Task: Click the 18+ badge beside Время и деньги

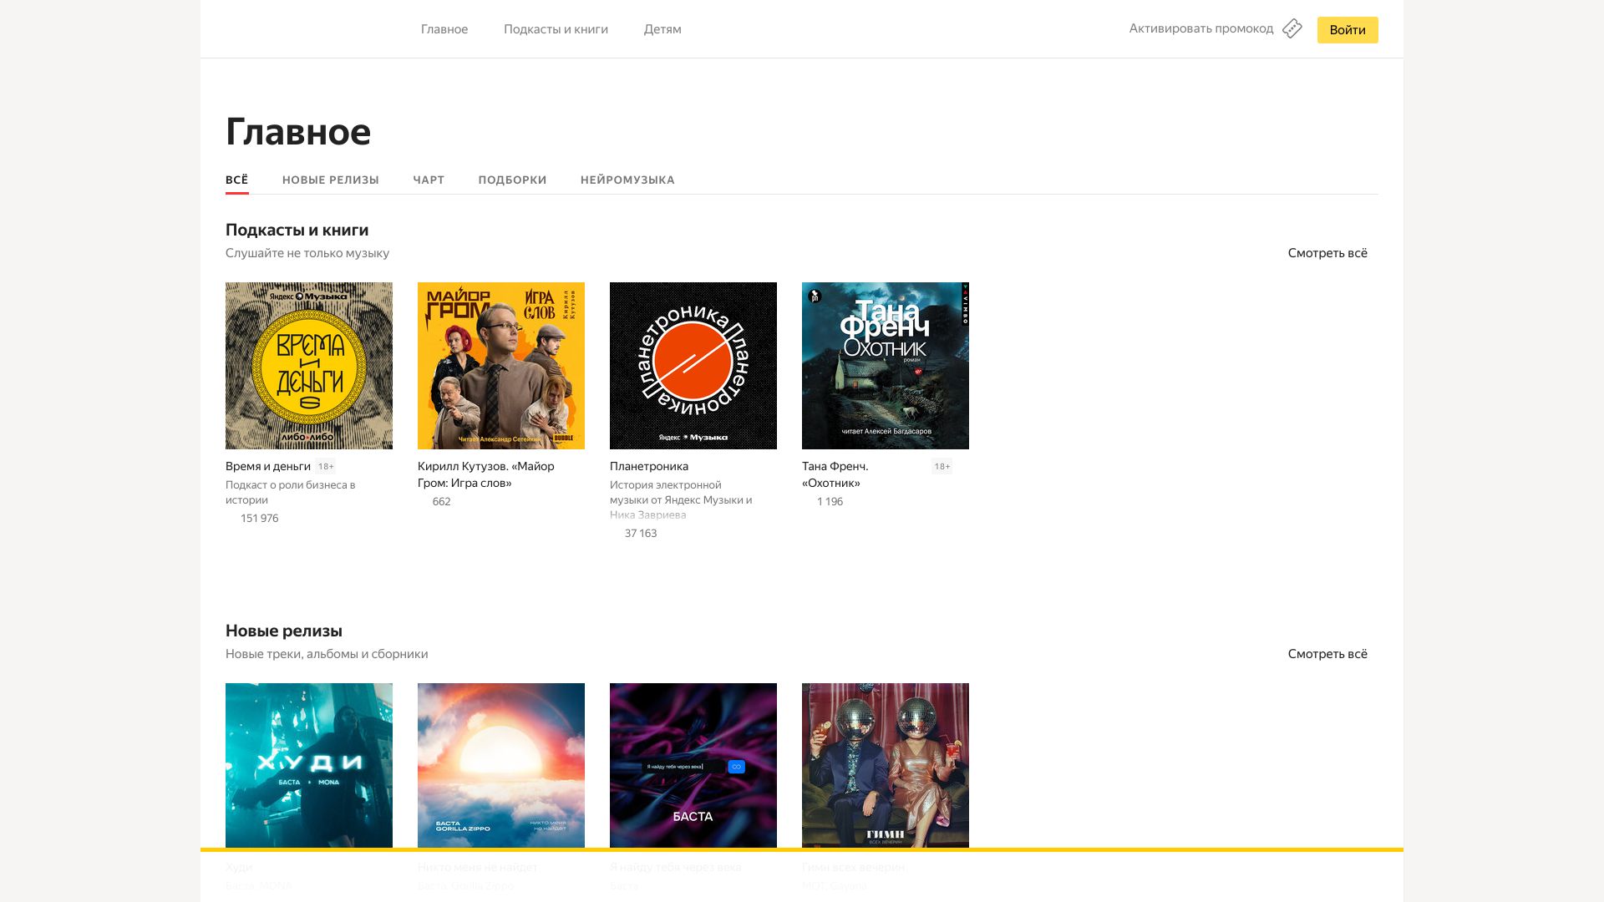Action: coord(326,466)
